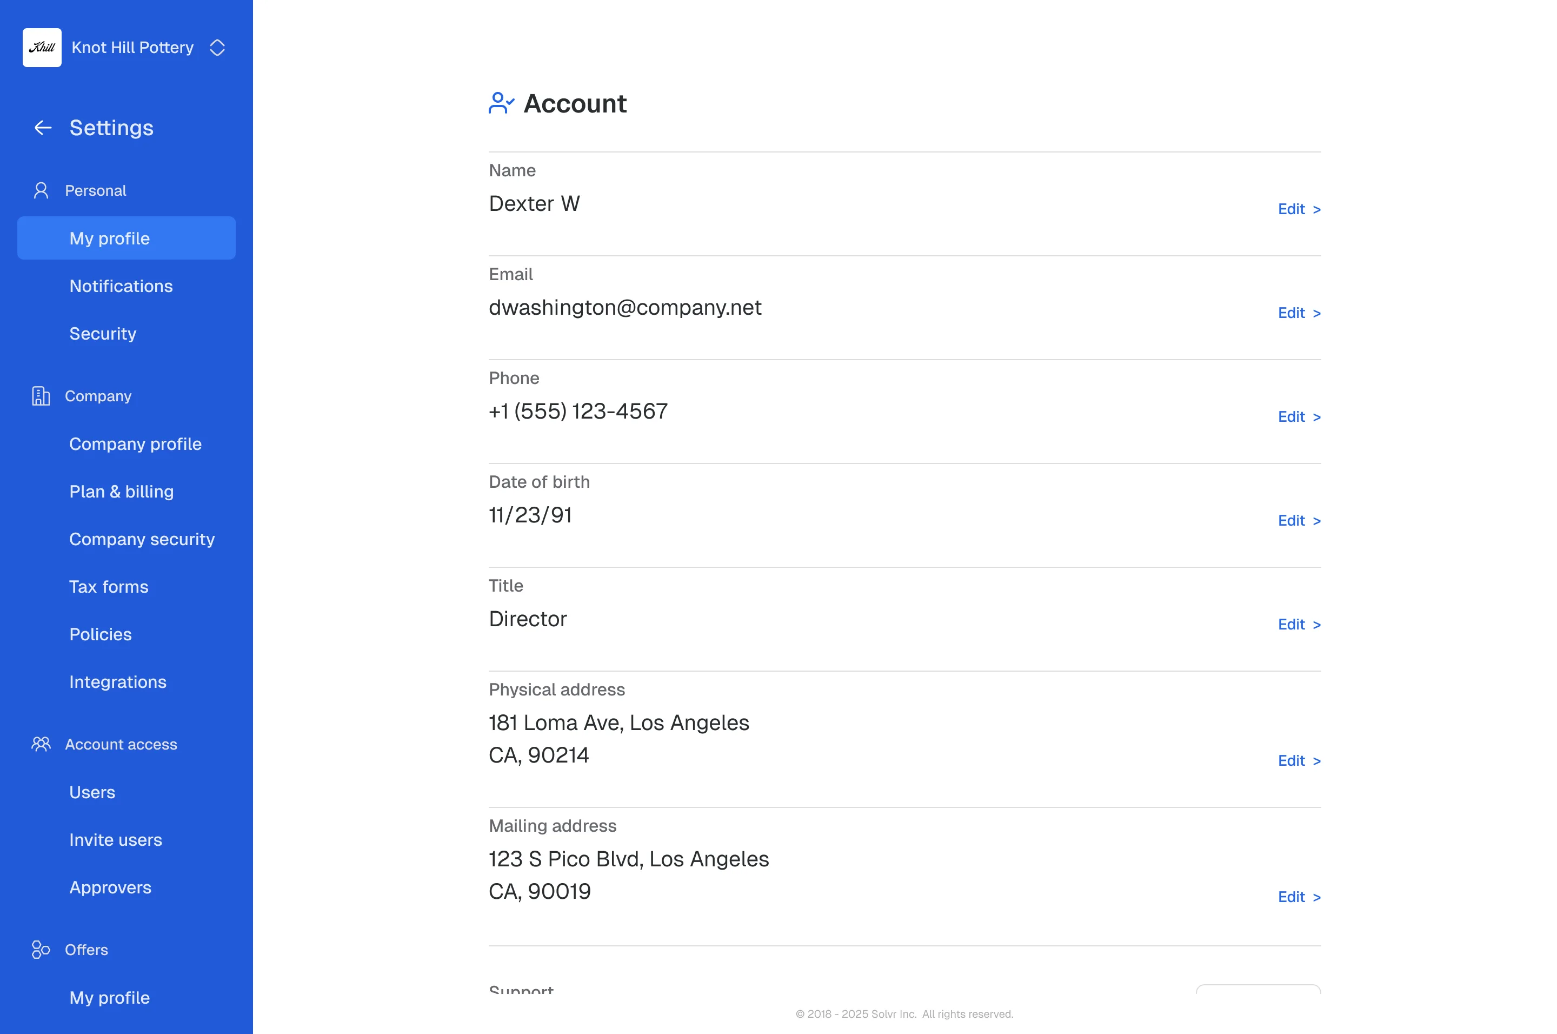The image size is (1557, 1034).
Task: Open Company security settings
Action: tap(142, 539)
